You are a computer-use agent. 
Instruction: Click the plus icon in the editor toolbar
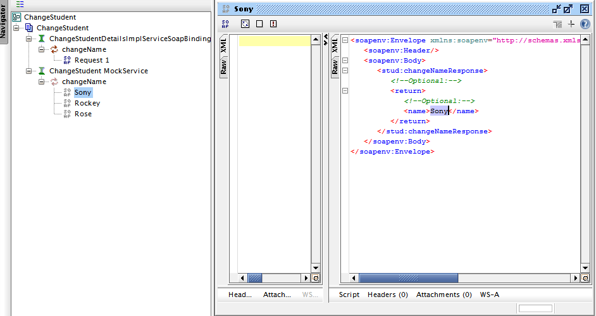click(571, 24)
